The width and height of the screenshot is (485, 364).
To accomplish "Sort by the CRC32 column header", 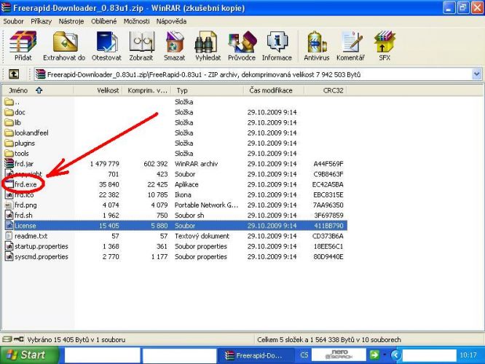I will pyautogui.click(x=326, y=90).
